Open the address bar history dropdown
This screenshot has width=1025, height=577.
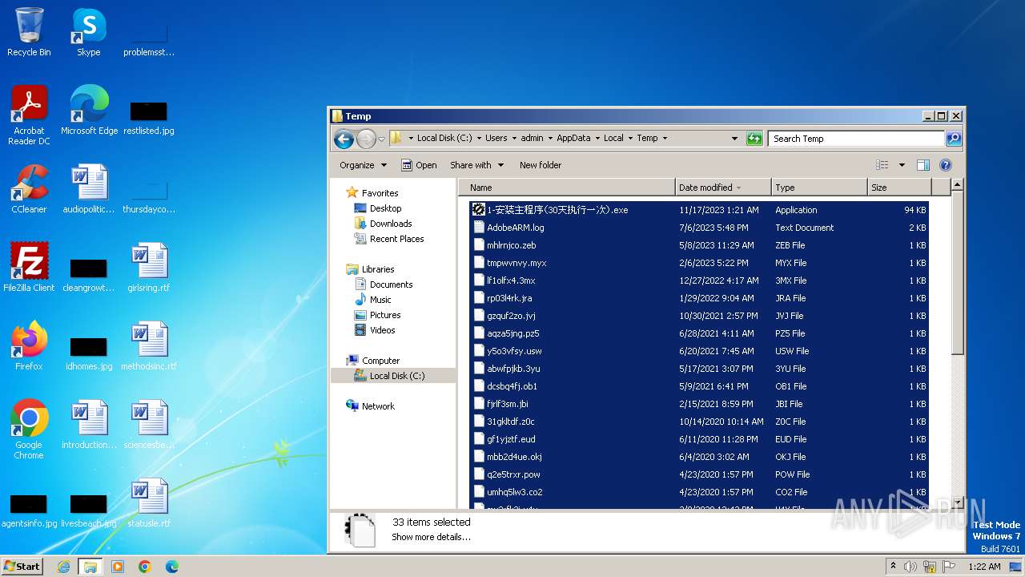pos(735,139)
